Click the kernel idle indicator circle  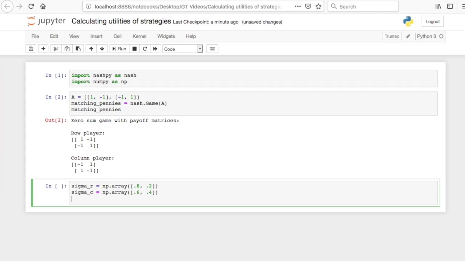click(x=441, y=36)
